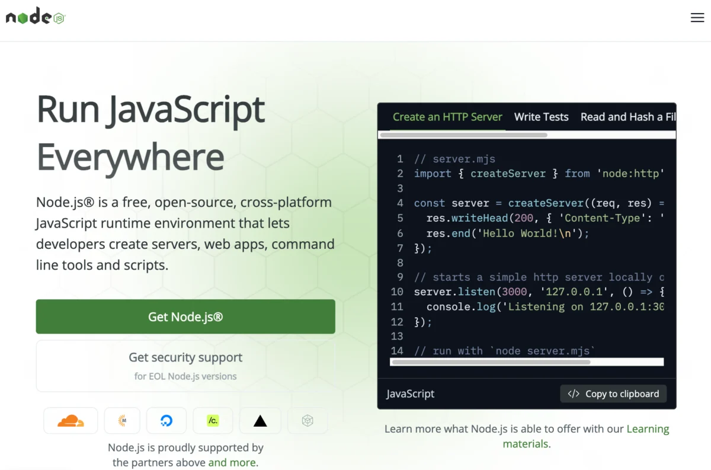Switch to the Write Tests tab
This screenshot has height=470, width=711.
tap(542, 117)
